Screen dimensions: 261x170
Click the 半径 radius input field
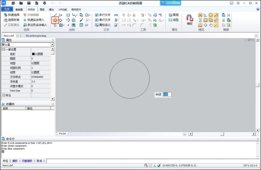click(167, 94)
